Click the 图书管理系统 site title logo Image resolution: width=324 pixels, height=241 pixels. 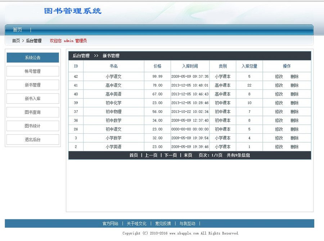73,11
